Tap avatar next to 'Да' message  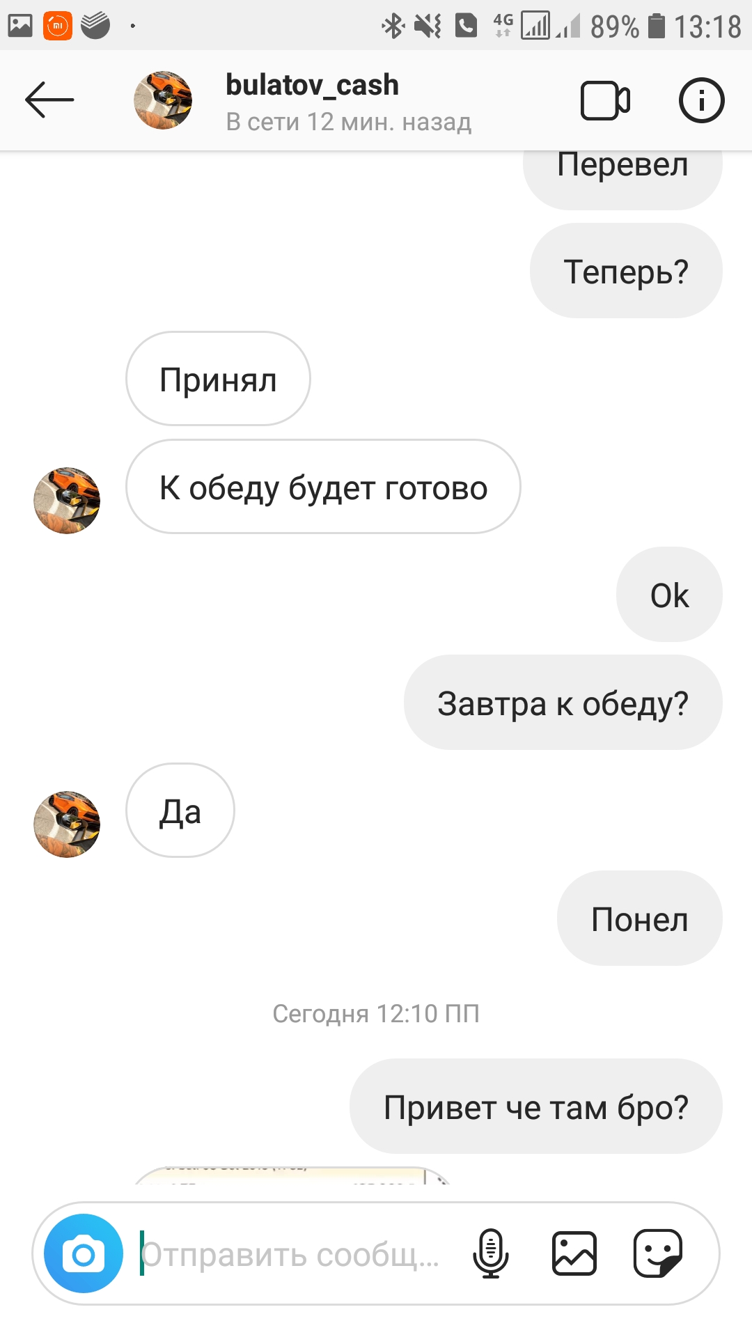coord(67,824)
